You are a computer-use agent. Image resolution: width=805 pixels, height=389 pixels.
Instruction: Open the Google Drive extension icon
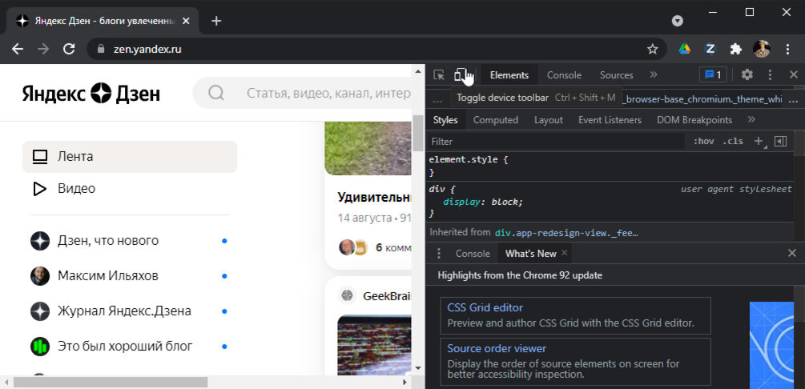pos(684,49)
